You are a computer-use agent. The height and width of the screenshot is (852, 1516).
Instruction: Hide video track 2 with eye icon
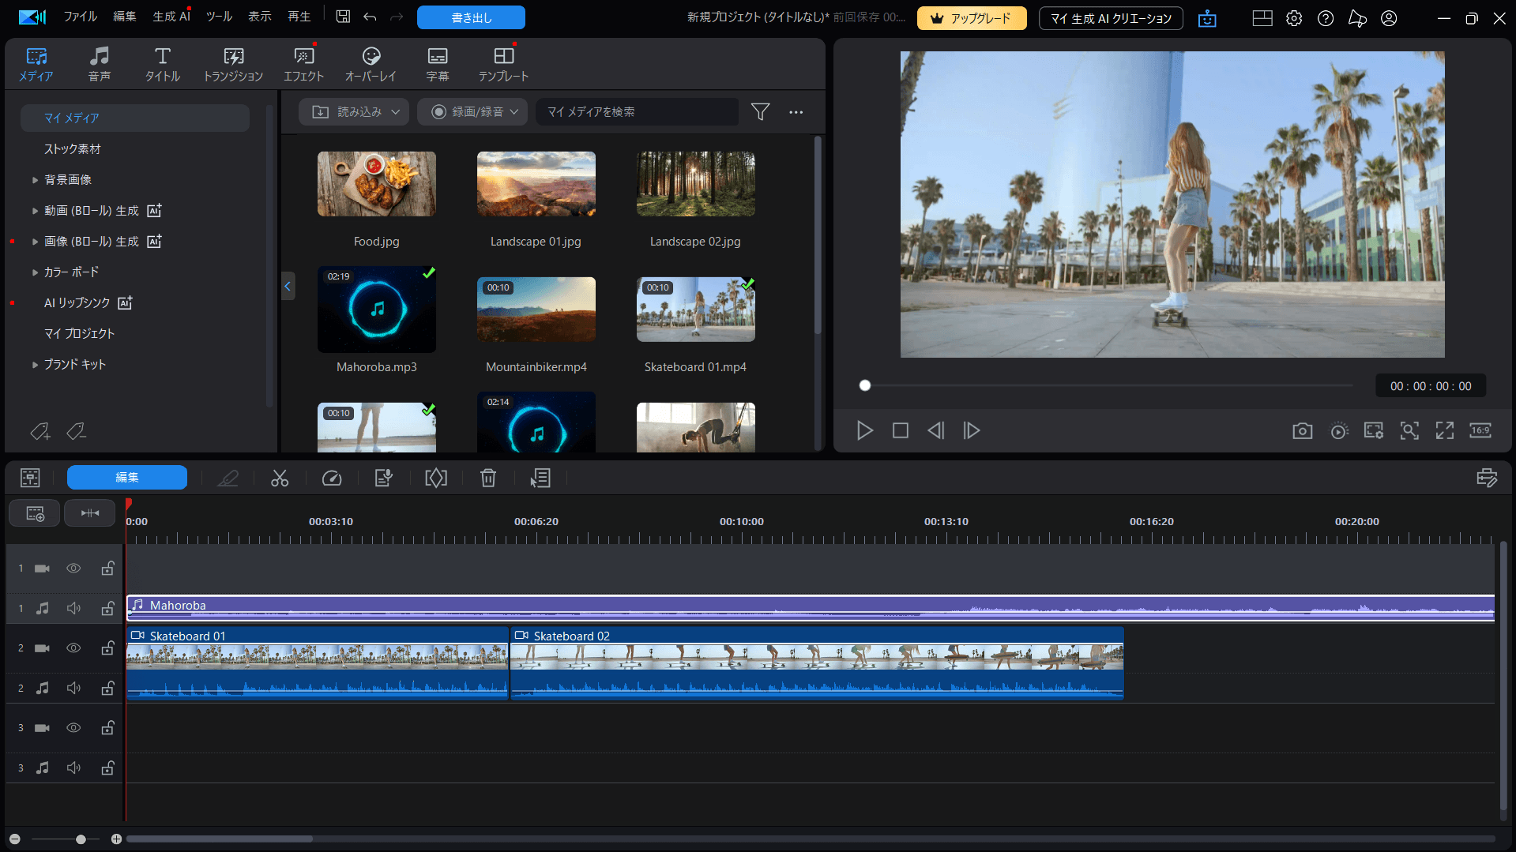pyautogui.click(x=73, y=648)
